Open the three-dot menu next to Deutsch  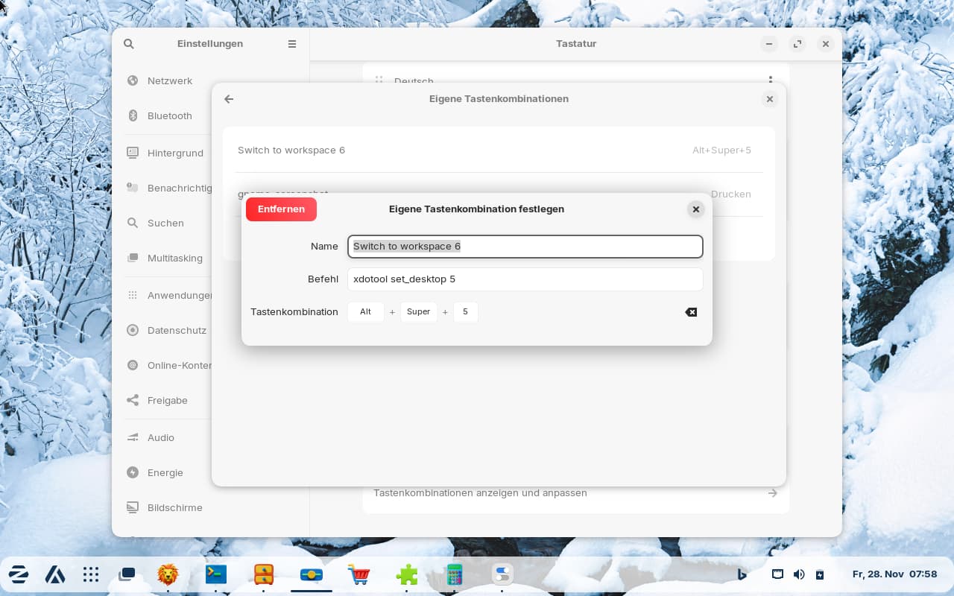pos(771,80)
